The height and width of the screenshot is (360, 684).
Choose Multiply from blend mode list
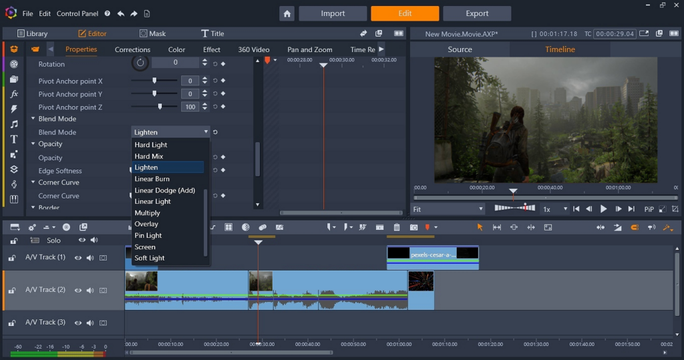pos(148,213)
